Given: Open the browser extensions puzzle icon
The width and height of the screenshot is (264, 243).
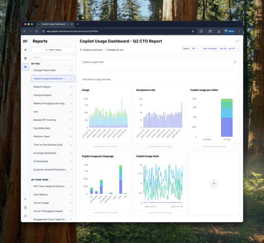Looking at the screenshot, I should point(201,31).
